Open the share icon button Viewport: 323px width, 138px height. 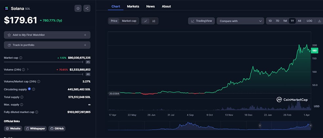coord(87,8)
